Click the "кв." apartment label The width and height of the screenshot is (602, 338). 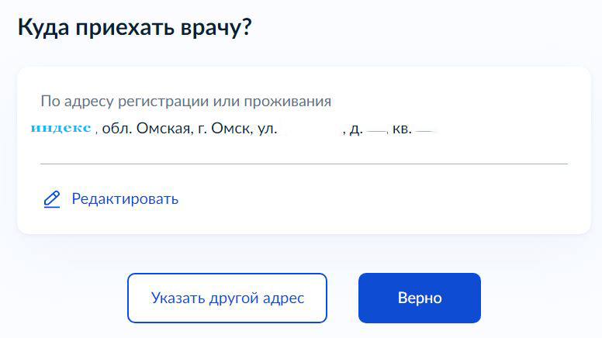pyautogui.click(x=402, y=129)
